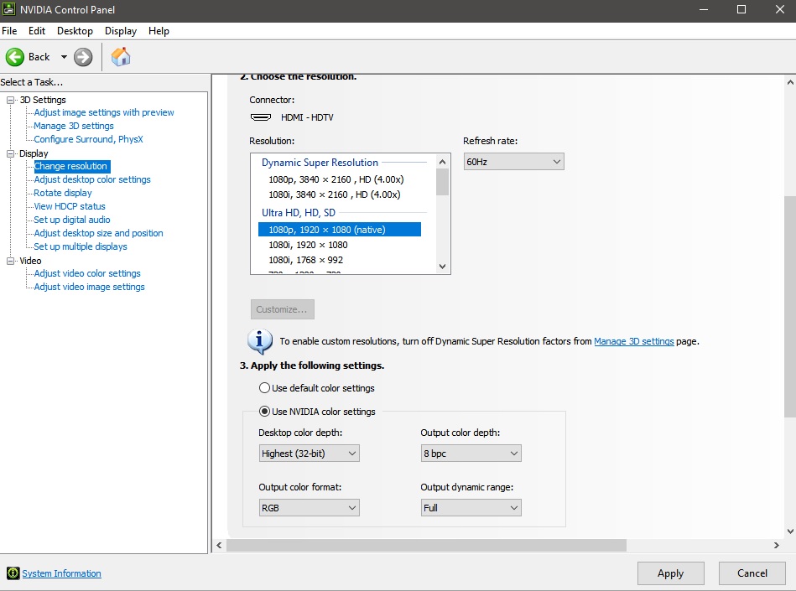
Task: Select Use NVIDIA color settings radio
Action: point(264,412)
